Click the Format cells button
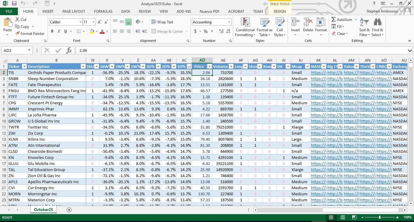Viewport: 414px width, 222px height. coord(321,27)
